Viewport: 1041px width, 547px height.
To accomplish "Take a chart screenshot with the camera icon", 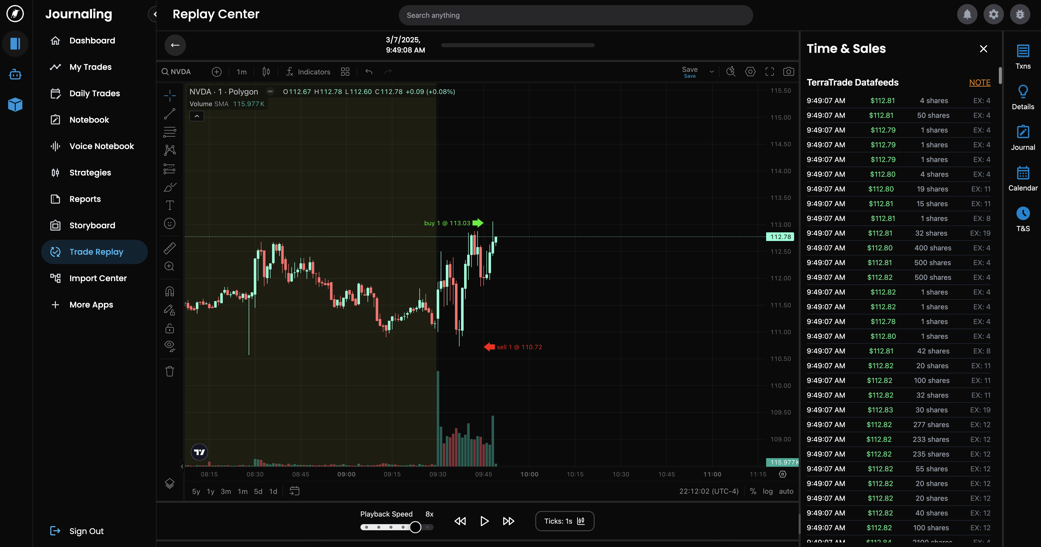I will point(789,72).
